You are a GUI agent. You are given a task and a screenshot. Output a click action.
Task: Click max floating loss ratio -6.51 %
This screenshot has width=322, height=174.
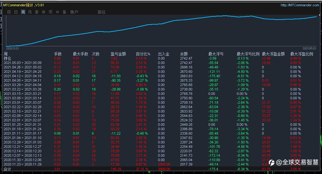click(x=243, y=76)
